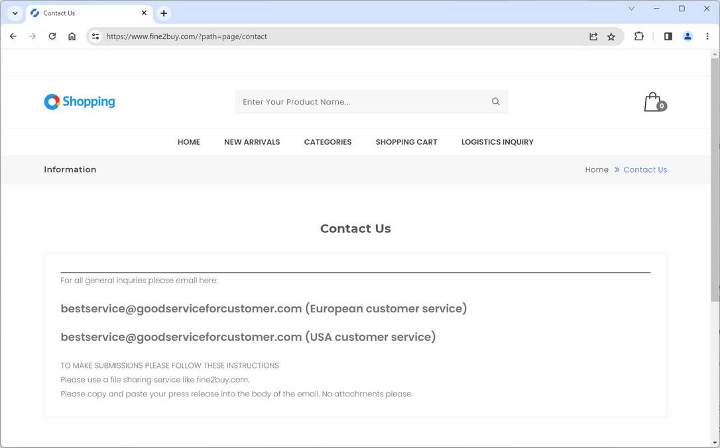The image size is (720, 448).
Task: Click the share icon in address bar
Action: pos(593,36)
